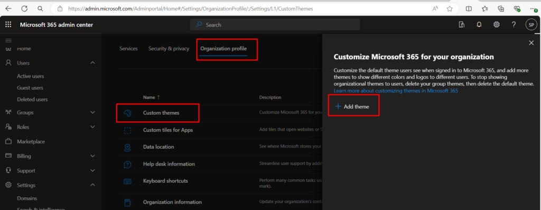Close the Customize panel with X
The width and height of the screenshot is (541, 210).
click(x=531, y=42)
